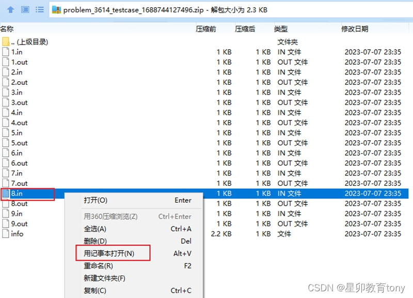Select the 9.in file icon

(x=6, y=213)
